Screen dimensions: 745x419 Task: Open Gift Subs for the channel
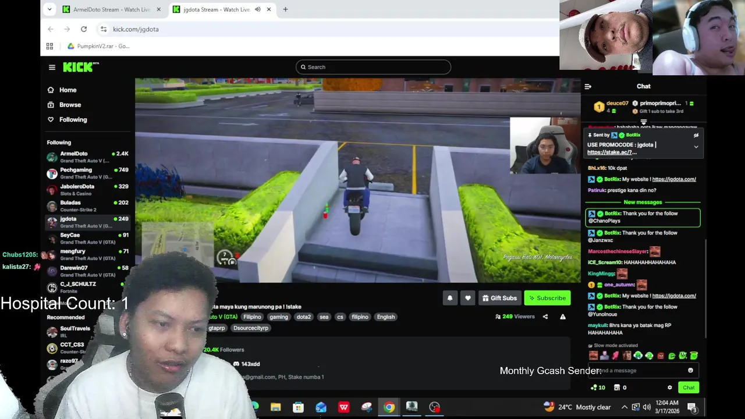(499, 298)
